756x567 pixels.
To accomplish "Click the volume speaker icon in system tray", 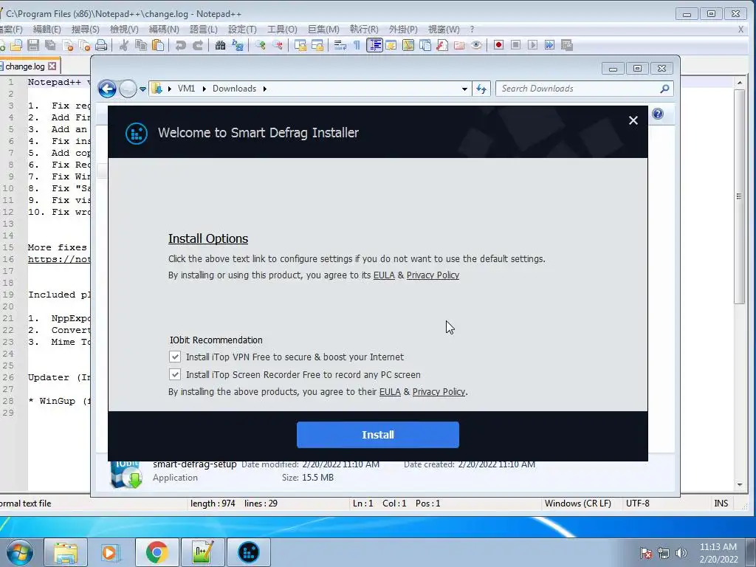I will pyautogui.click(x=681, y=553).
